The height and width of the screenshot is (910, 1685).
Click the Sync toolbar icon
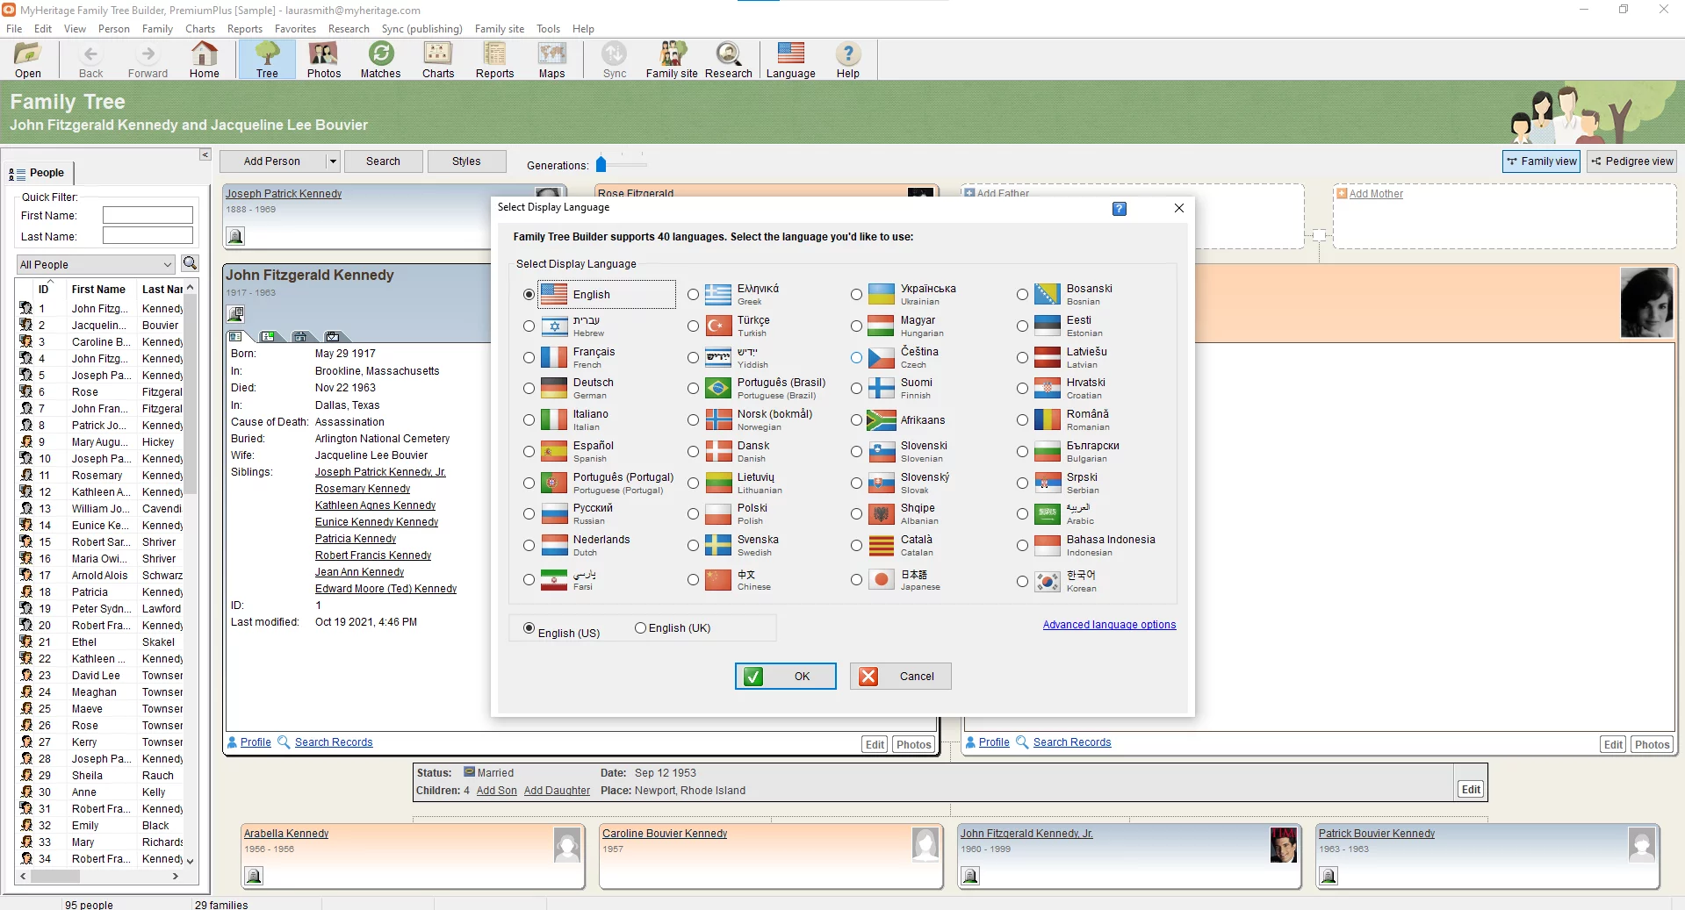[x=615, y=60]
